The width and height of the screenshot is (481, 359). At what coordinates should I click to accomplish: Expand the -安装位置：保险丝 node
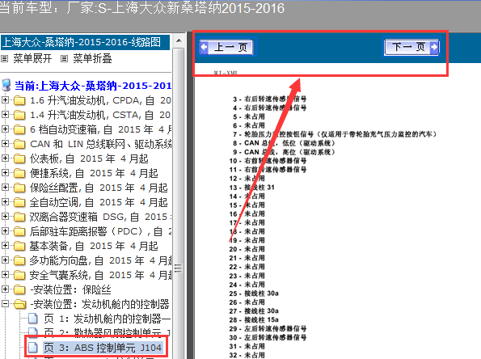(x=5, y=289)
